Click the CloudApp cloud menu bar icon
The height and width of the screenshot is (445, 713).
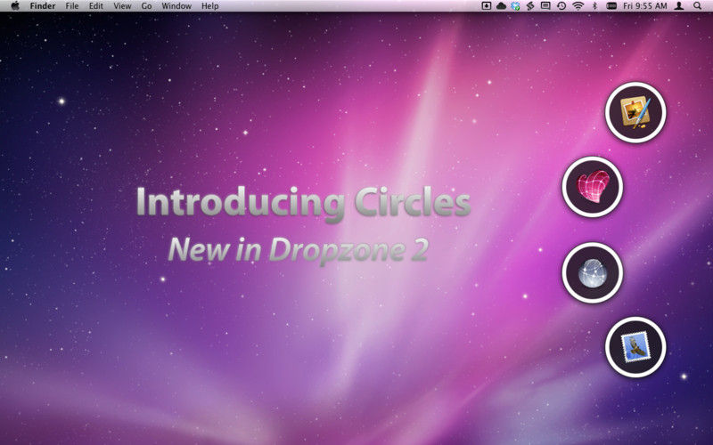coord(501,6)
